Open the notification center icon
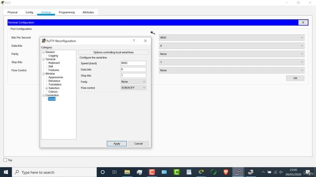 pyautogui.click(x=308, y=172)
